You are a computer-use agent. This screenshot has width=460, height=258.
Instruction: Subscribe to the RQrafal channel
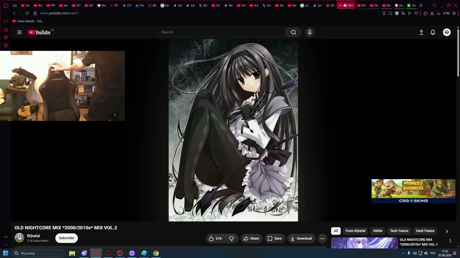pos(66,238)
